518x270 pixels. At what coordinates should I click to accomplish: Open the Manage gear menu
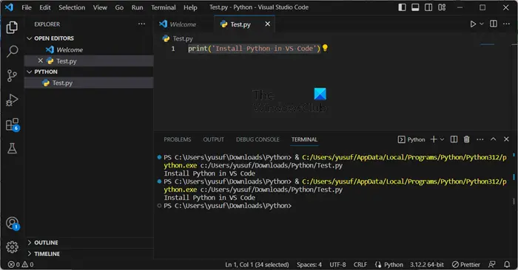tap(12, 246)
